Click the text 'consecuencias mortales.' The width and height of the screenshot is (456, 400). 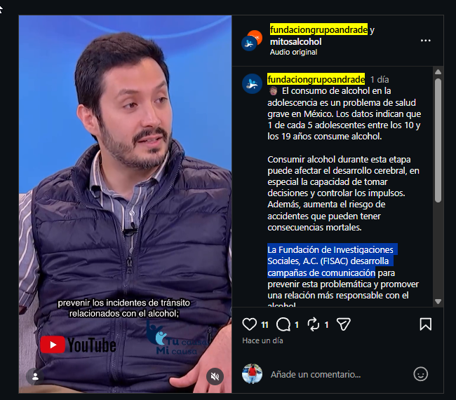(x=314, y=228)
